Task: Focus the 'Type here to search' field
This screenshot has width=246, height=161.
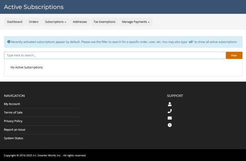Action: pyautogui.click(x=115, y=55)
